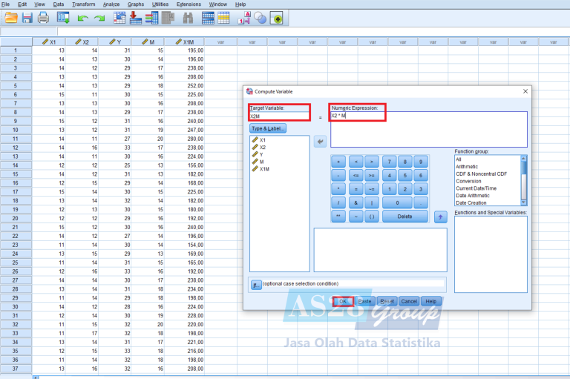This screenshot has width=570, height=379.
Task: Click the Find binoculars icon
Action: pyautogui.click(x=188, y=17)
